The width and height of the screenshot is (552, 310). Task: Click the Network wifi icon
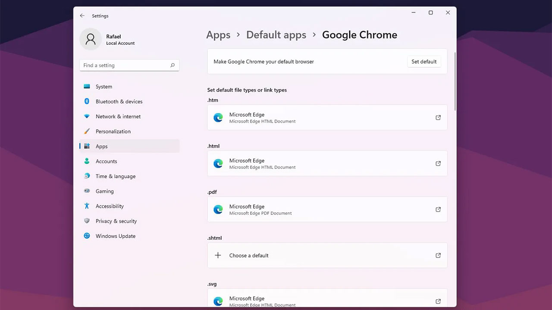coord(87,117)
